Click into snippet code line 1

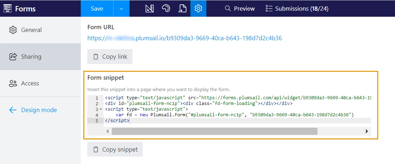click(x=238, y=98)
